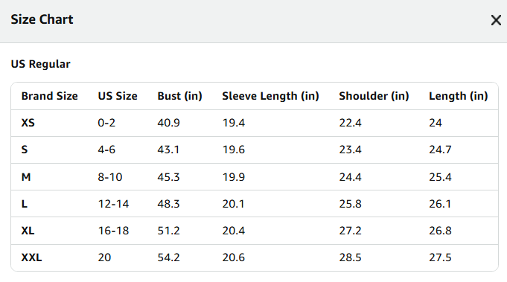Click the Length (in) column header
Viewport: 507px width, 282px height.
(x=459, y=96)
